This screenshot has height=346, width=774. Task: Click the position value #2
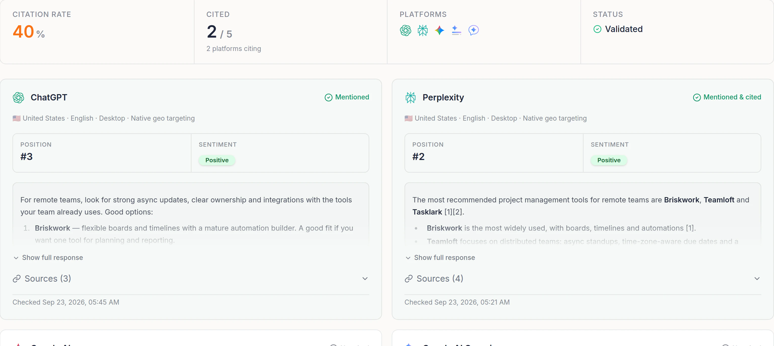coord(418,156)
